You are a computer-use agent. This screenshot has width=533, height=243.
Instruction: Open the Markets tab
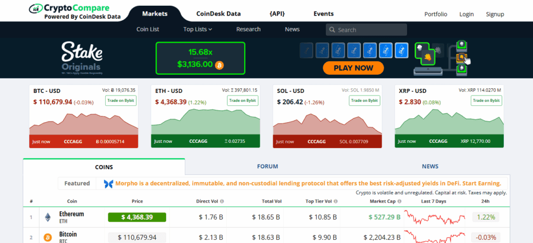tap(155, 14)
